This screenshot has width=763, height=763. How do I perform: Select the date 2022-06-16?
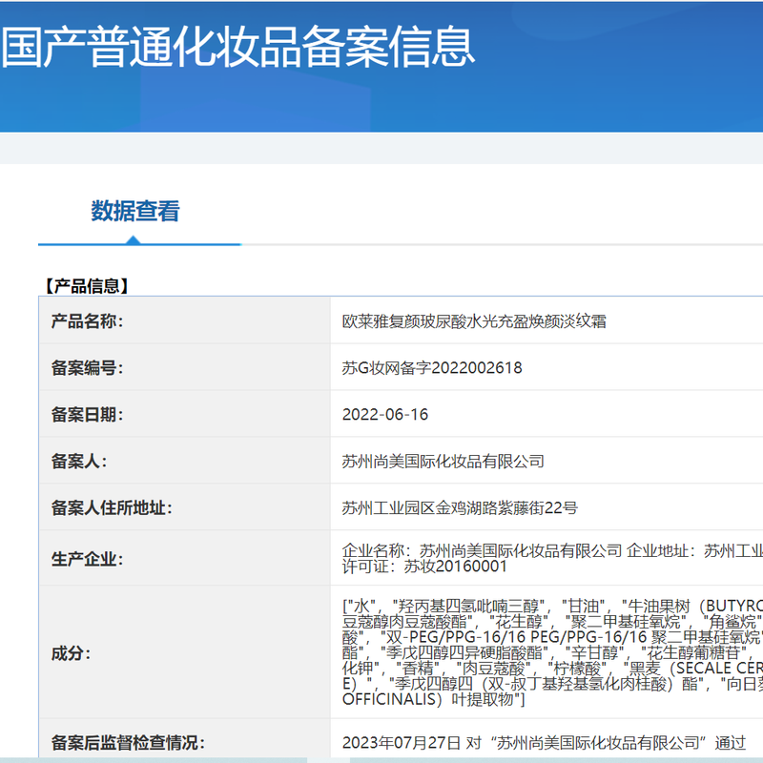387,414
